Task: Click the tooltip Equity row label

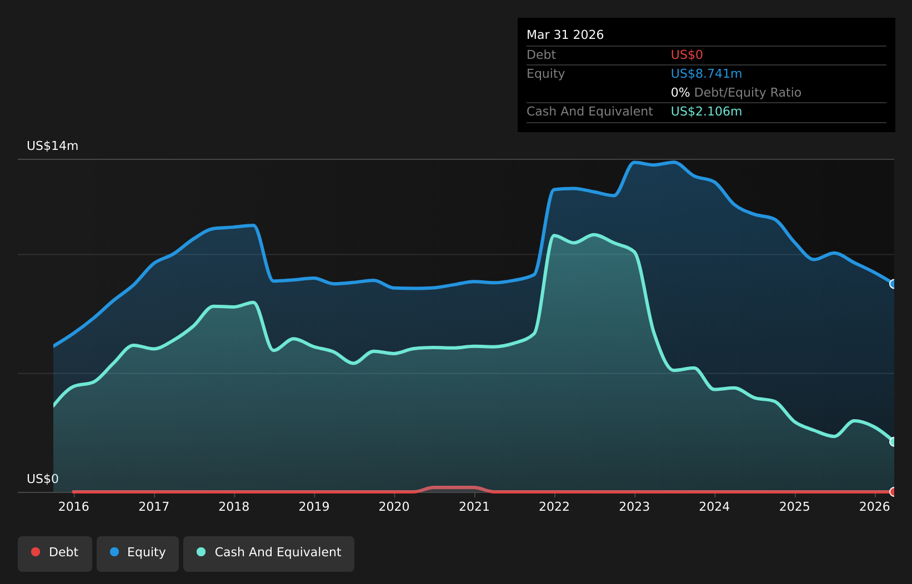Action: tap(545, 74)
